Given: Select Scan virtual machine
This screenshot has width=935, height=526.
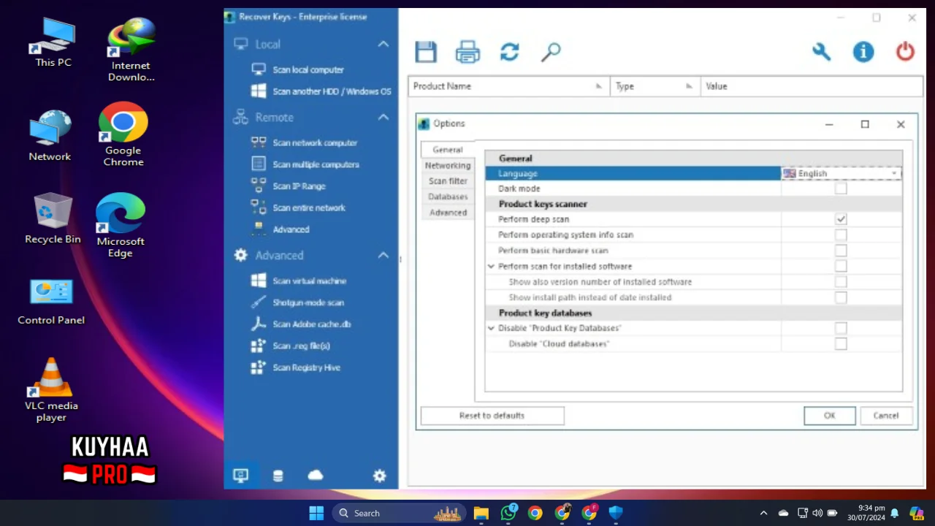Looking at the screenshot, I should click(x=309, y=281).
